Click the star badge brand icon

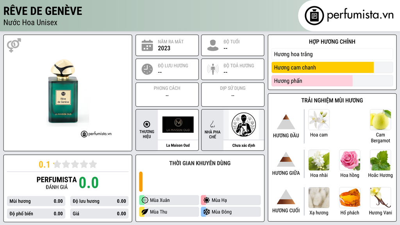click(x=147, y=124)
